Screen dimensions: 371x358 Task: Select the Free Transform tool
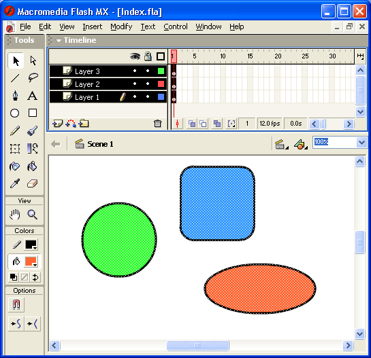point(15,149)
